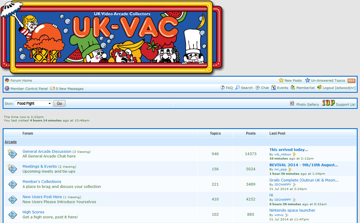Open Member's Collections forum link

(42, 182)
